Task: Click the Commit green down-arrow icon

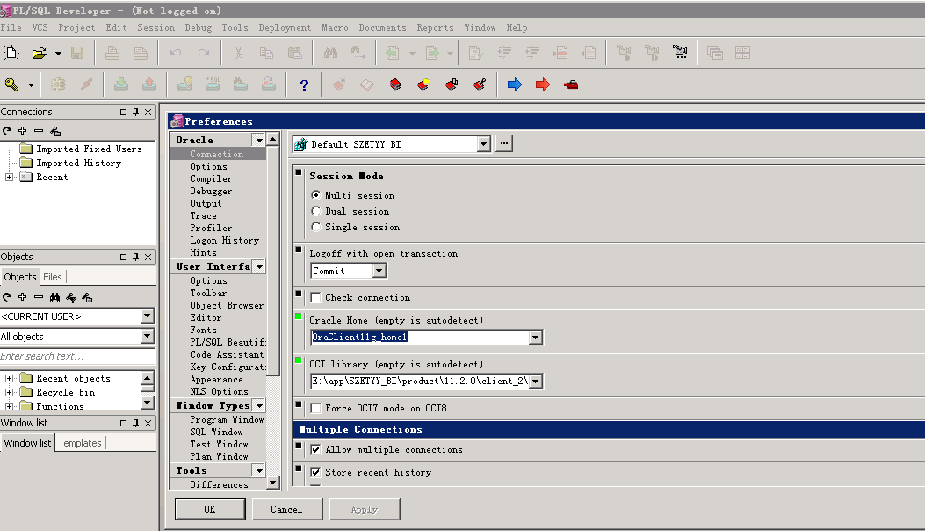Action: 121,84
